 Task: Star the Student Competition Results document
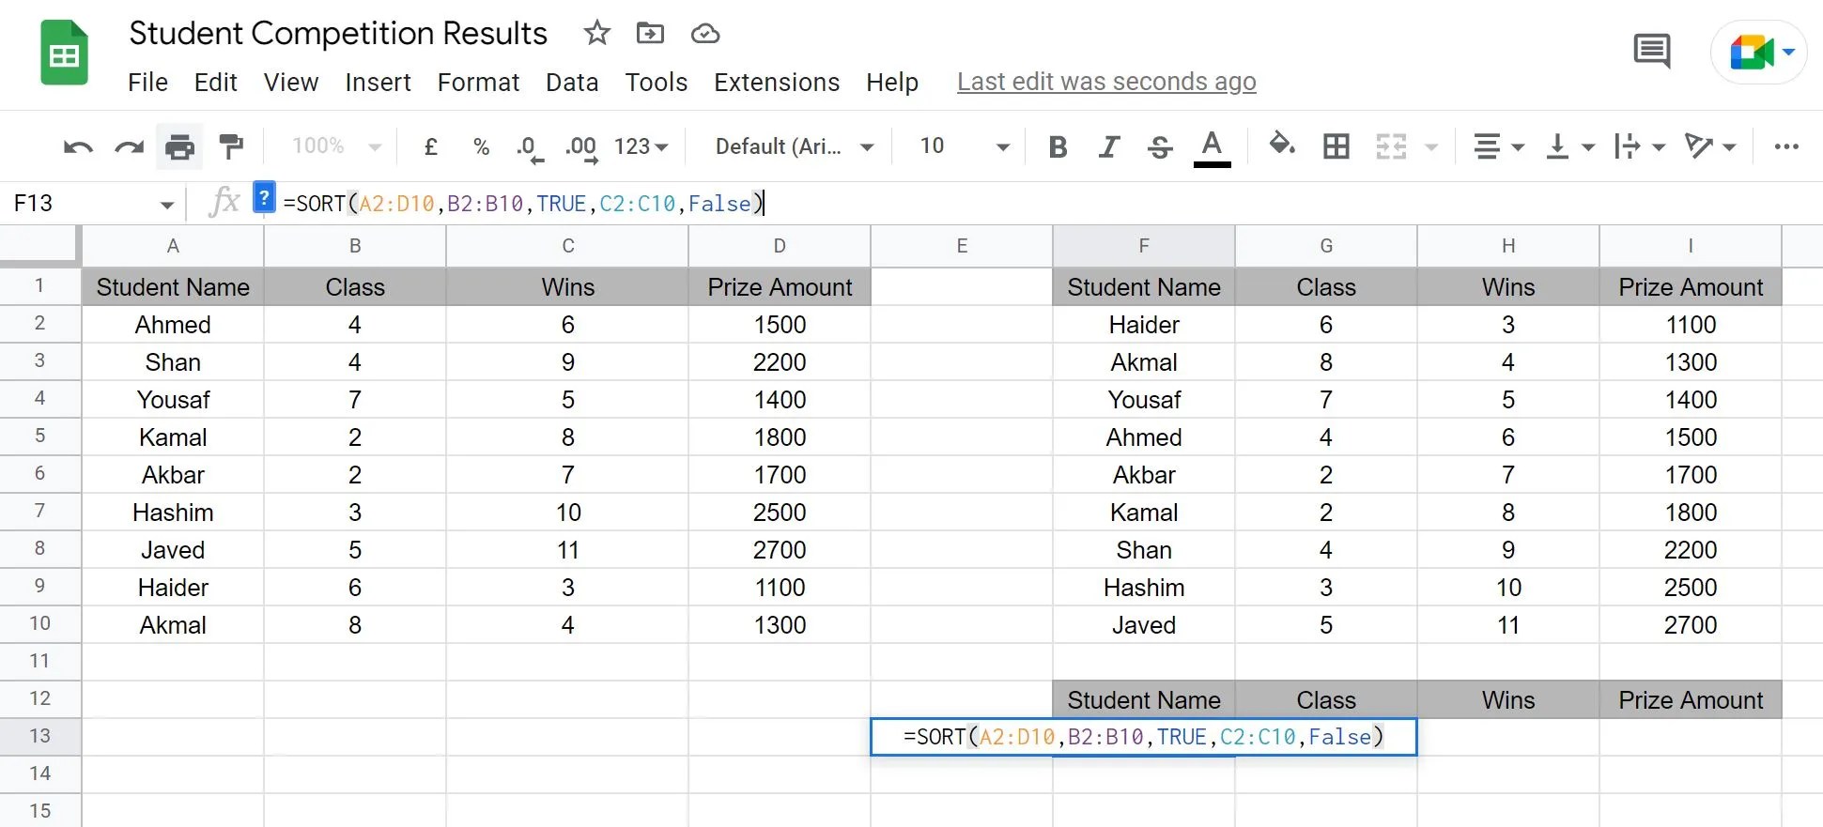click(596, 34)
